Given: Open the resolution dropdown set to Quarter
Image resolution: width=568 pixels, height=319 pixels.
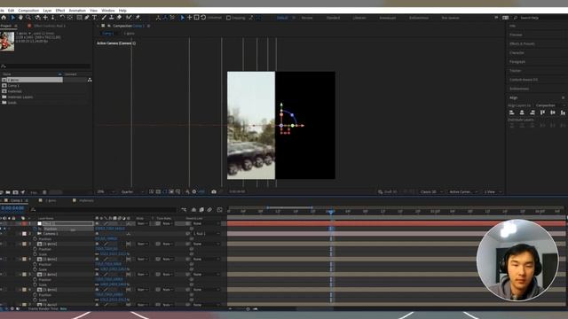Looking at the screenshot, I should (x=132, y=191).
